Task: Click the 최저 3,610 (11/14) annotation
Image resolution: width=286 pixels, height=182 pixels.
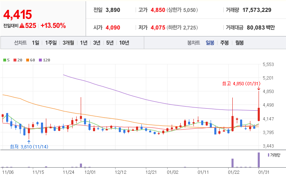Action: [29, 147]
